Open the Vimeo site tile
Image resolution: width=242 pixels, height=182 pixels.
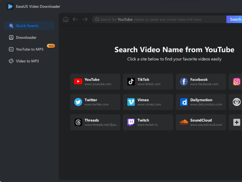[148, 102]
